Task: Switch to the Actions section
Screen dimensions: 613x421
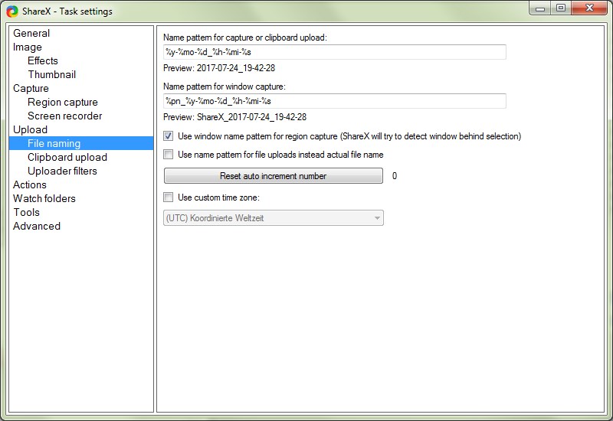Action: [x=30, y=184]
